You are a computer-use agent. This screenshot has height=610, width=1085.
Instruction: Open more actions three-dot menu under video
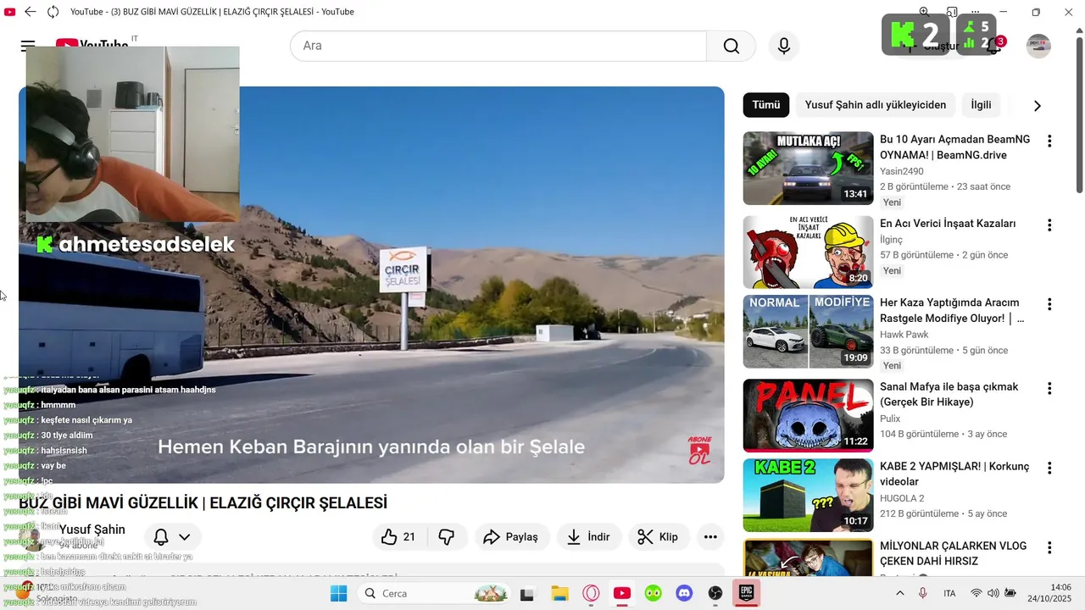tap(710, 536)
